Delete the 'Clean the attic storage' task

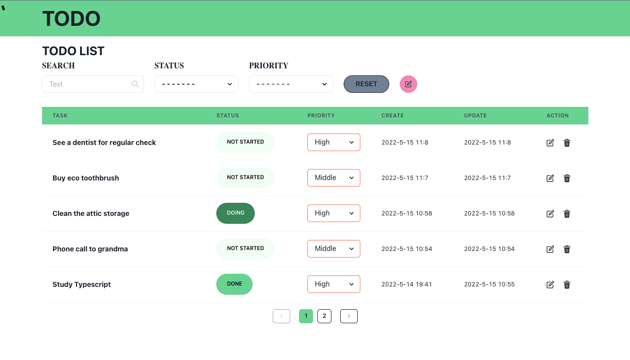567,214
